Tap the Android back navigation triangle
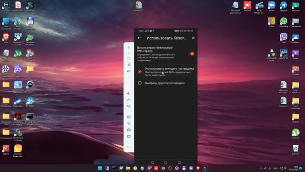The image size is (305, 172). click(x=152, y=162)
